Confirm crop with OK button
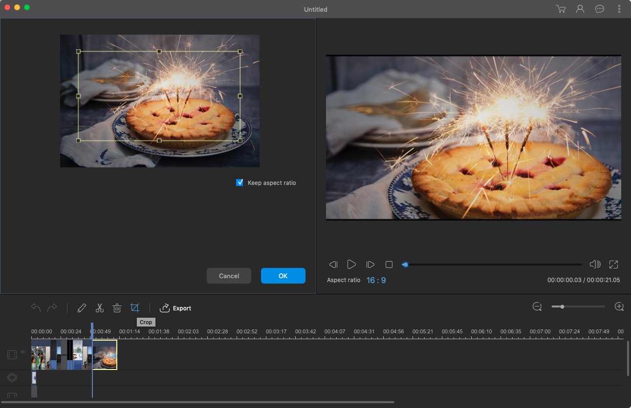This screenshot has height=408, width=631. pos(283,276)
